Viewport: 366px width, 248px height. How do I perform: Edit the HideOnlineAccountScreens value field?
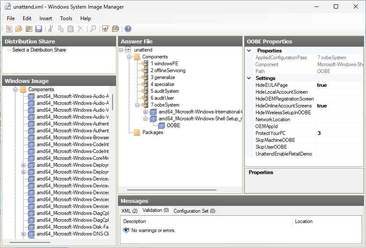340,106
